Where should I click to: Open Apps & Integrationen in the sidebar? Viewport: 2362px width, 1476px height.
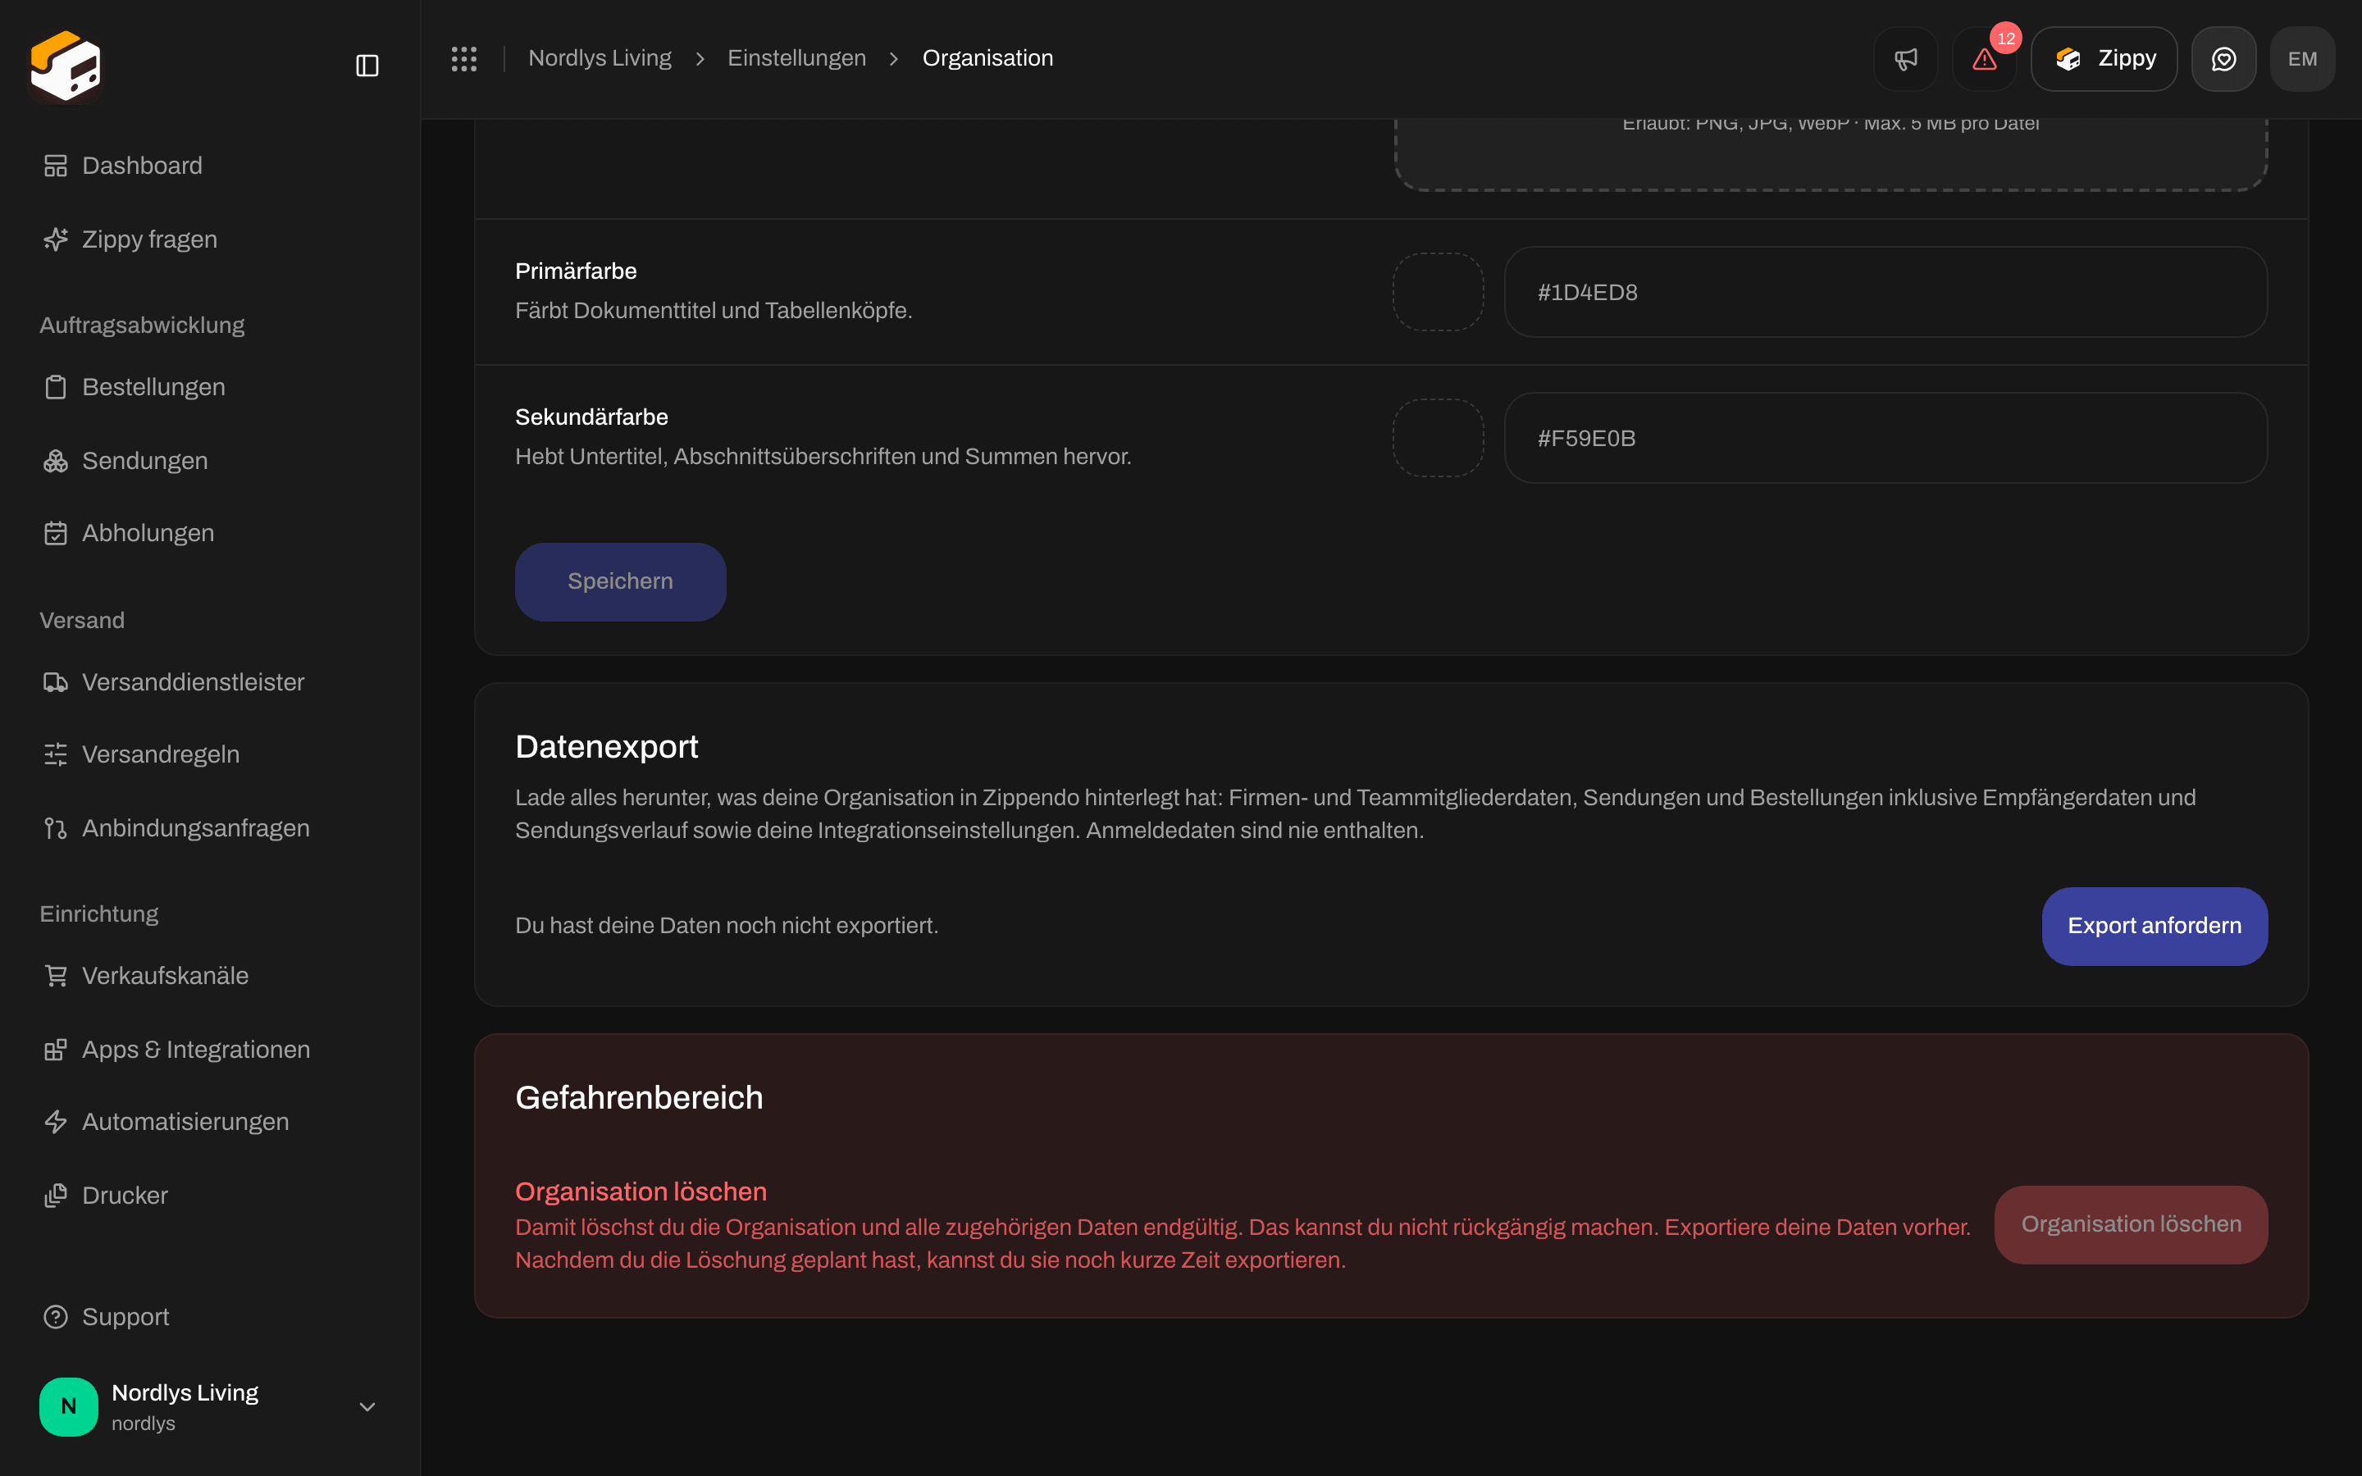tap(210, 1050)
